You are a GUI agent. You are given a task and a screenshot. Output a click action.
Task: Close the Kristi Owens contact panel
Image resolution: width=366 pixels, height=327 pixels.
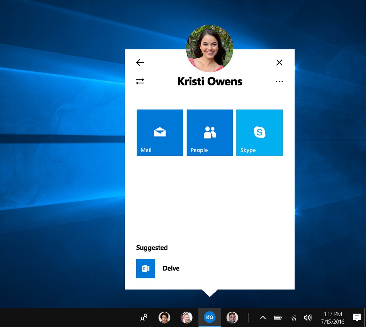(x=279, y=62)
